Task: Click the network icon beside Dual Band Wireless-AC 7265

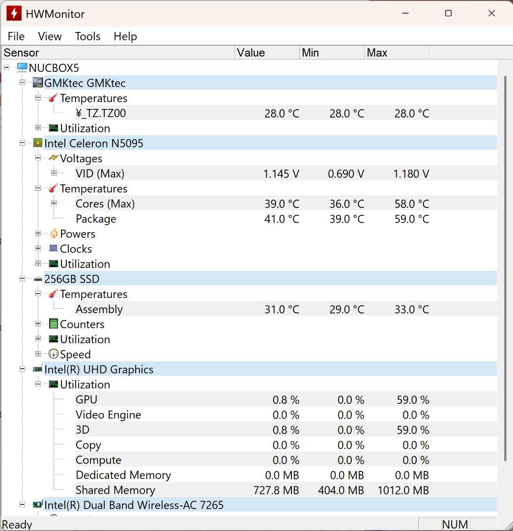Action: pos(38,504)
